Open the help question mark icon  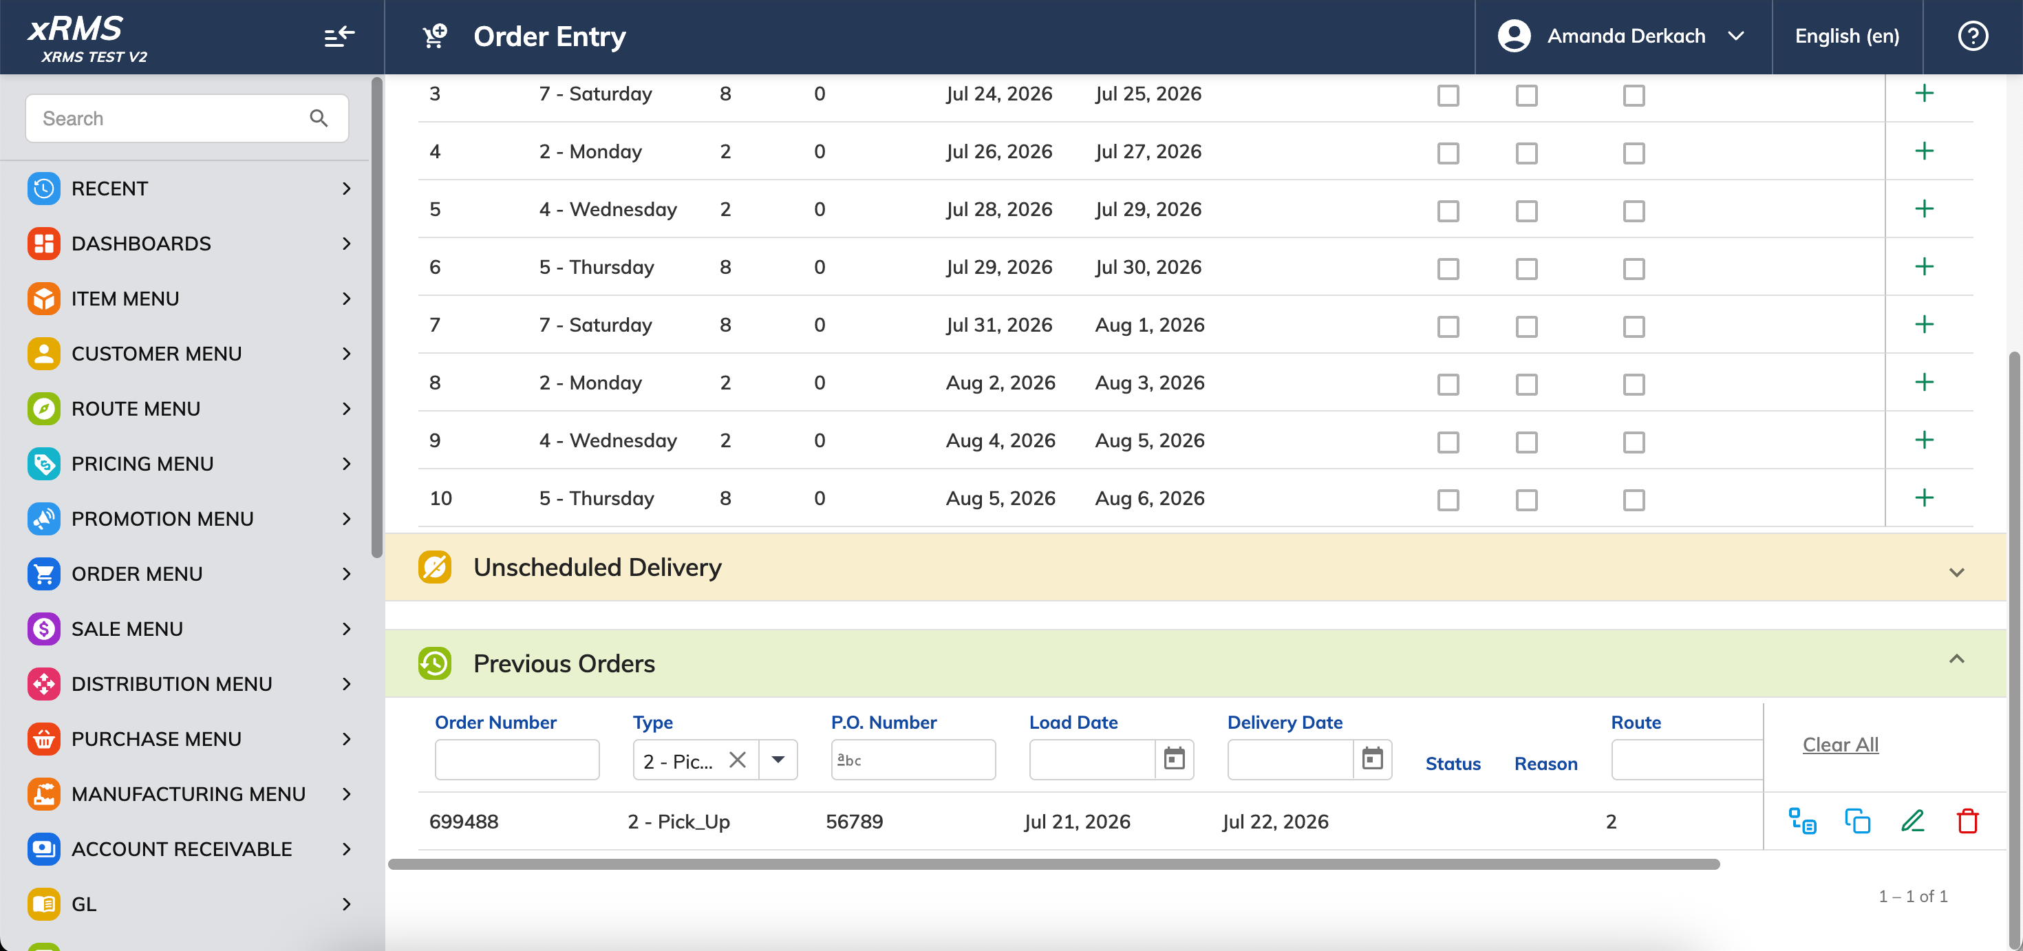coord(1973,36)
